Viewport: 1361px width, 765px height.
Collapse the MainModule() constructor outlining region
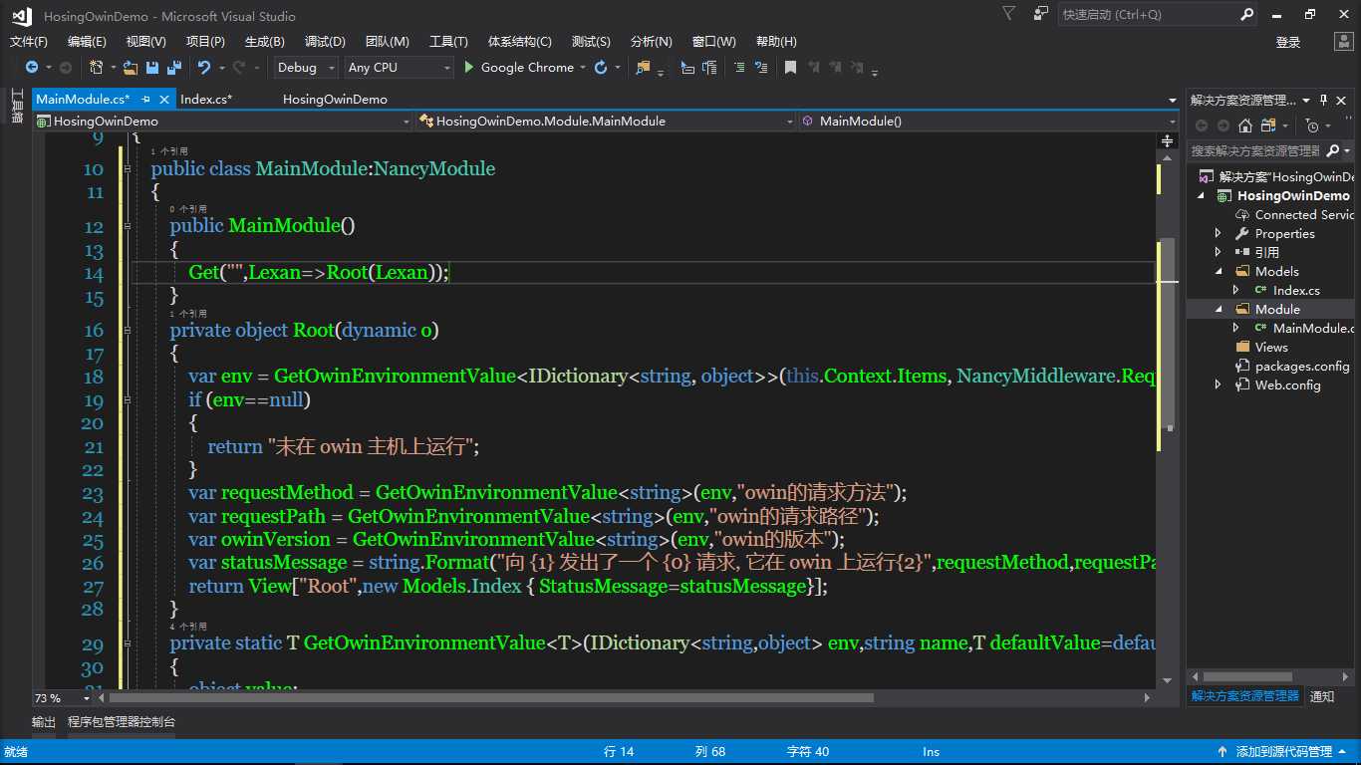(129, 226)
